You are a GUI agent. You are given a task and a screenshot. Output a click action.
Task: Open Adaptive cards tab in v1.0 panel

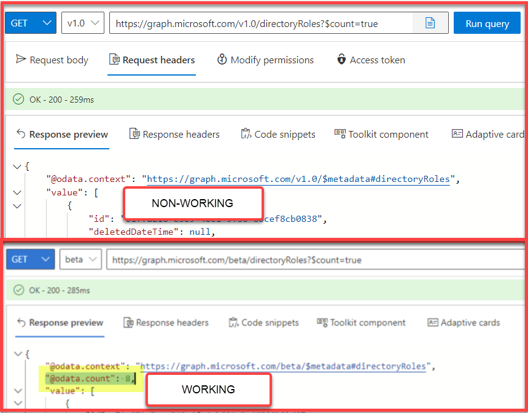click(x=487, y=135)
